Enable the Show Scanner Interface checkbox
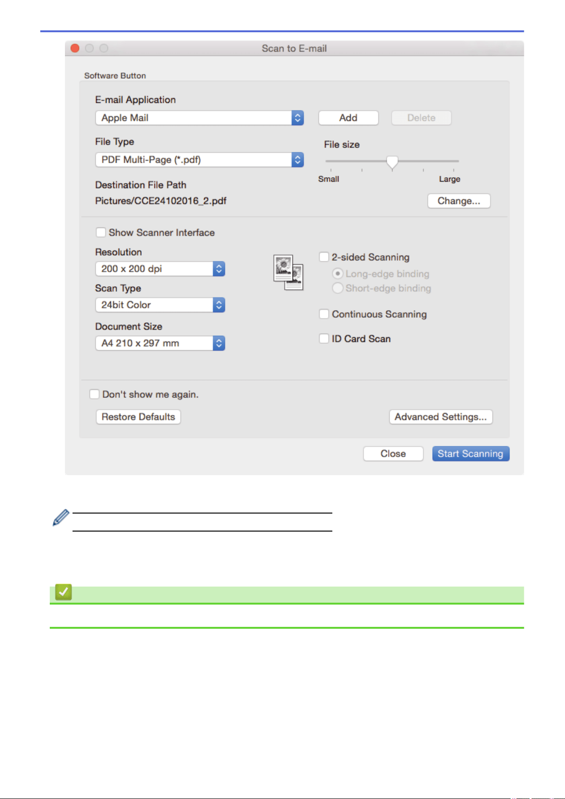Viewport: 565px width, 799px height. [100, 232]
